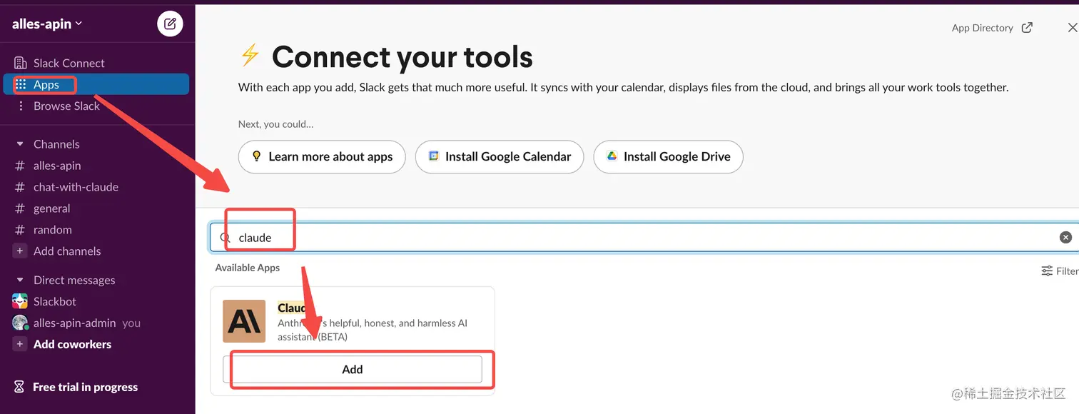The width and height of the screenshot is (1079, 414).
Task: Click the Direct messages section header label
Action: [x=74, y=281]
